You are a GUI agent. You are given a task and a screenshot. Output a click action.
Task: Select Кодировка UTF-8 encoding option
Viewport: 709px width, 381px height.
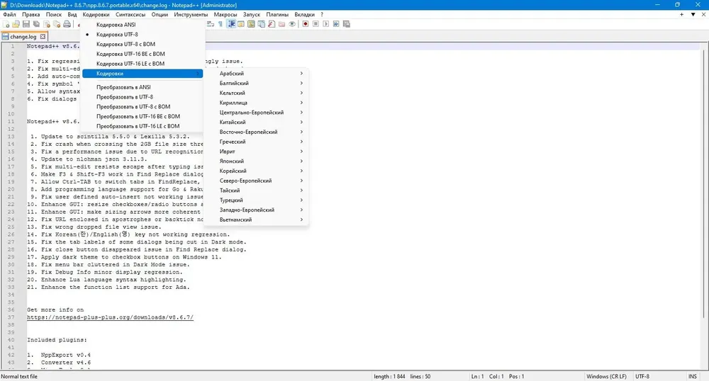pyautogui.click(x=143, y=34)
